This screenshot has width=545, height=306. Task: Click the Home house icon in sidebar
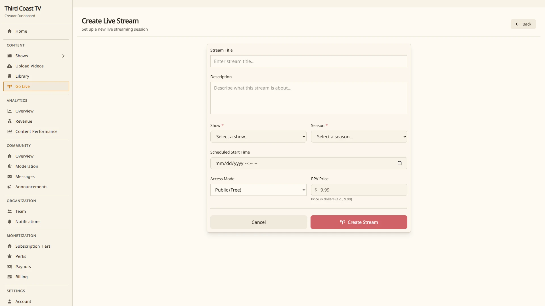10,31
